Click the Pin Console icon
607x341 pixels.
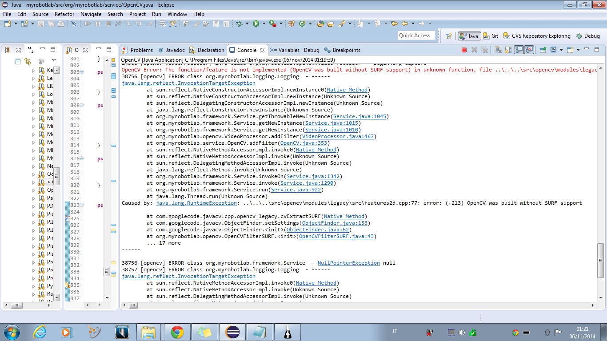pos(543,50)
